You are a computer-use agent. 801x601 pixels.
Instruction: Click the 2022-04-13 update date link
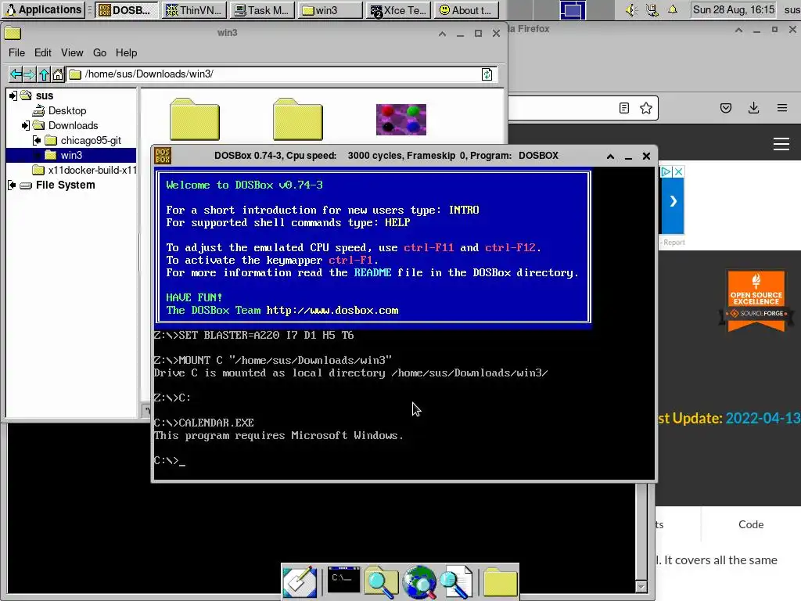click(763, 418)
